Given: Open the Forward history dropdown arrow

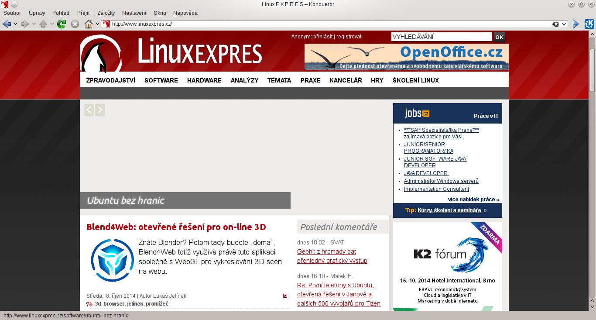Looking at the screenshot, I should tap(34, 24).
